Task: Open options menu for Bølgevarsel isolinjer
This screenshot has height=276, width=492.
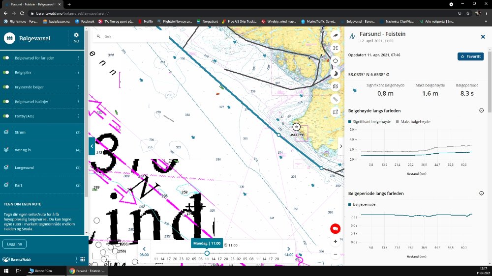Action: [78, 102]
